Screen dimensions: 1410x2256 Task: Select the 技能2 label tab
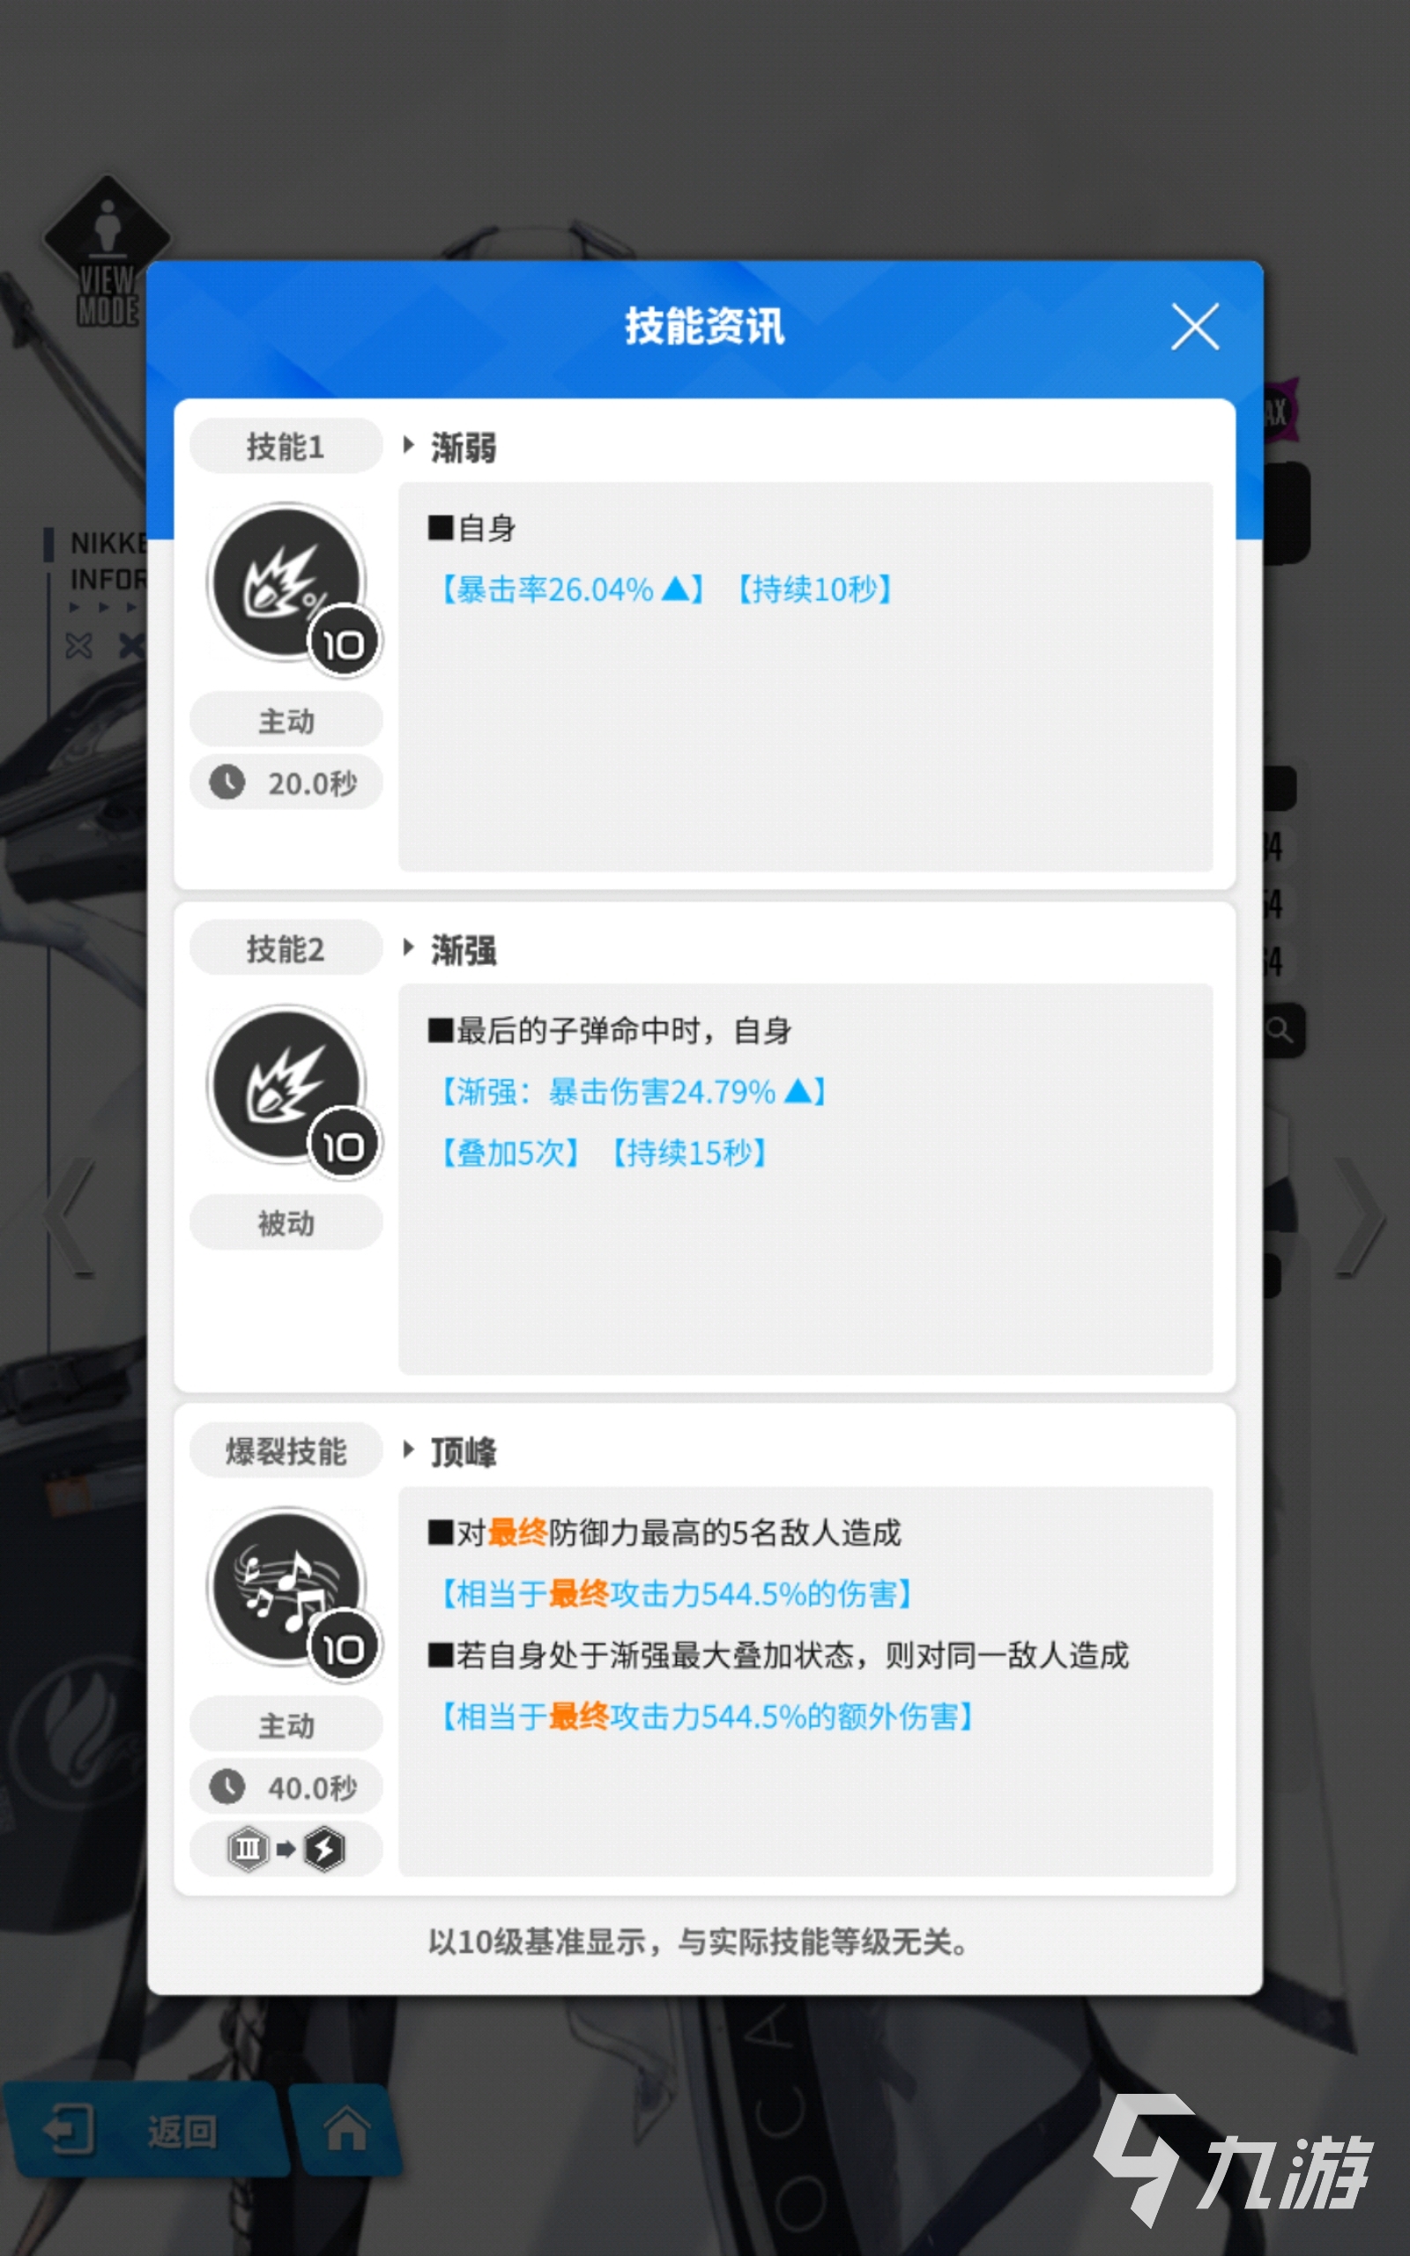[286, 948]
